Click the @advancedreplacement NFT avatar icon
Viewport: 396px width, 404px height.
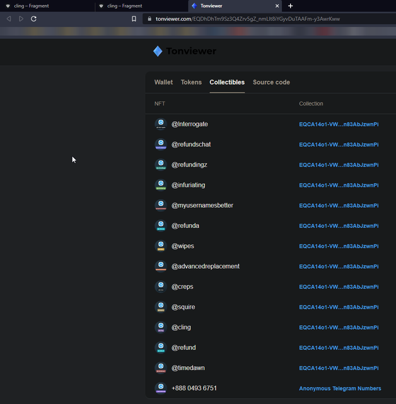point(161,266)
